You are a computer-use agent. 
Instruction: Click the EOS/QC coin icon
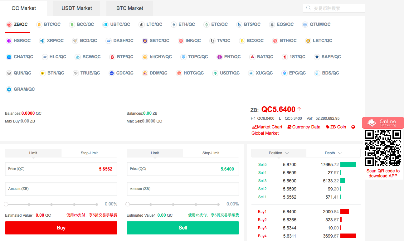272,24
